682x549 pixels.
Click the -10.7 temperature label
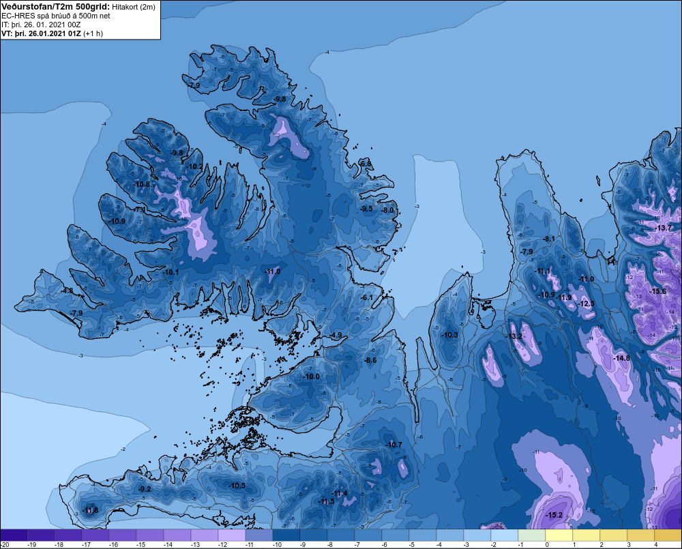click(x=394, y=445)
